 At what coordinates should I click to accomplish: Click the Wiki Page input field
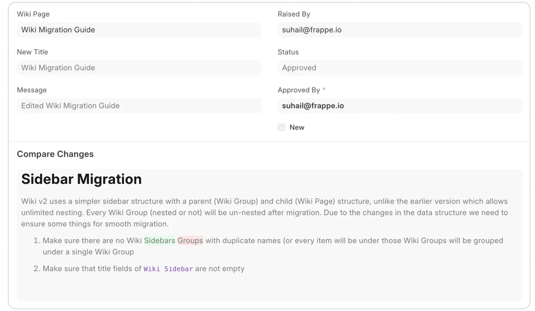[x=139, y=30]
